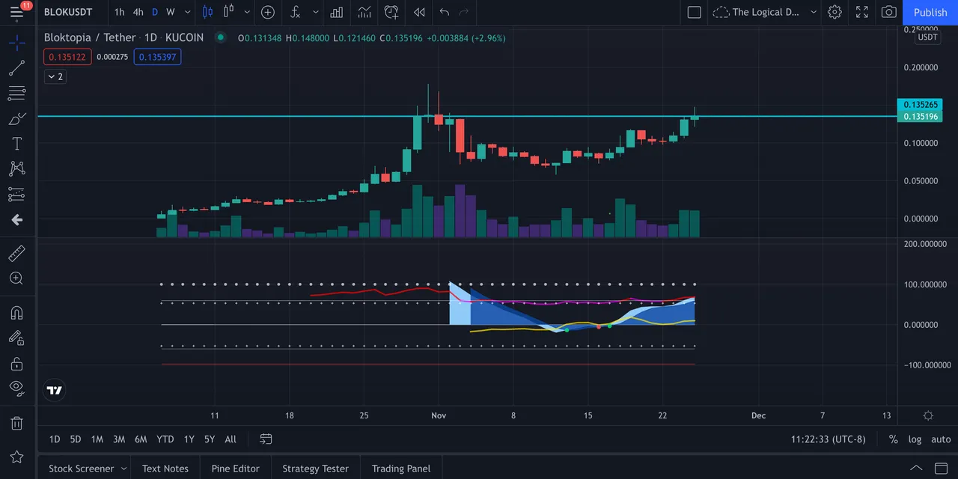Open the Strategy Tester tab
This screenshot has width=958, height=479.
click(x=315, y=469)
